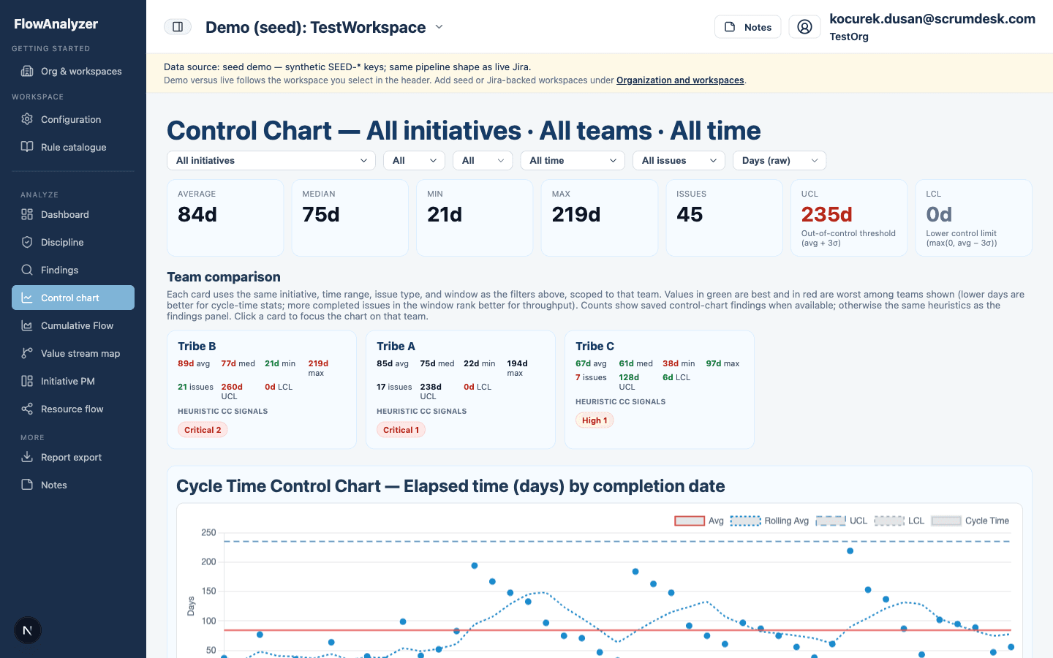The width and height of the screenshot is (1053, 658).
Task: Click the Min 21d value
Action: [x=445, y=214]
